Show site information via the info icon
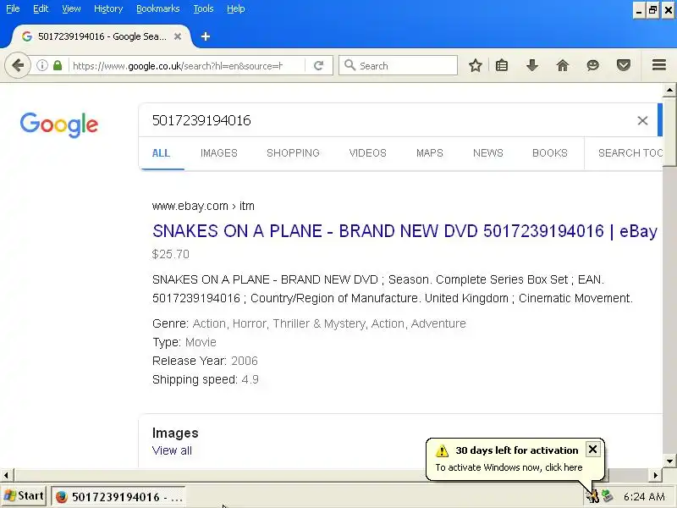Image resolution: width=677 pixels, height=508 pixels. (41, 66)
